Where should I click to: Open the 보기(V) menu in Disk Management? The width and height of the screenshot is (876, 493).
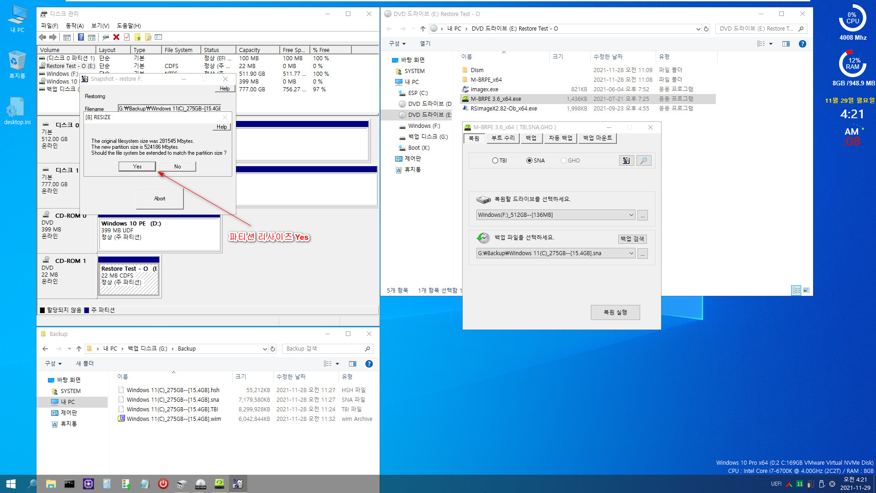point(100,26)
